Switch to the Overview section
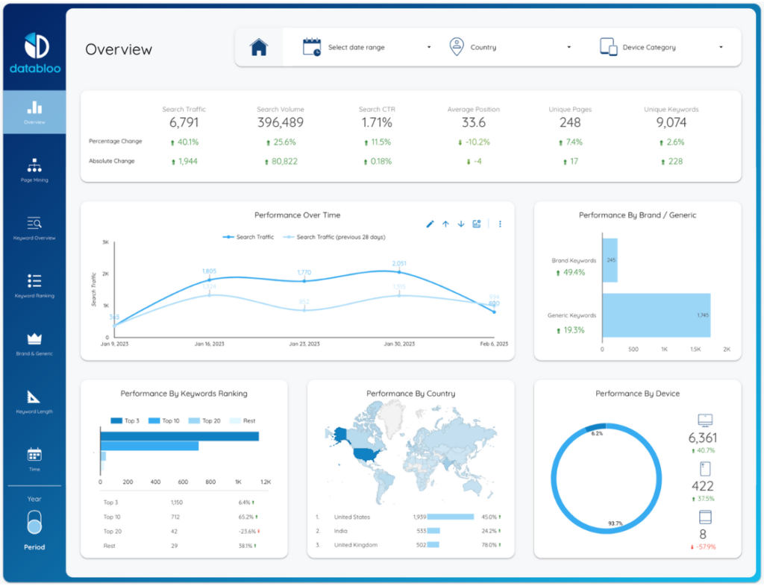The width and height of the screenshot is (764, 586). point(34,110)
